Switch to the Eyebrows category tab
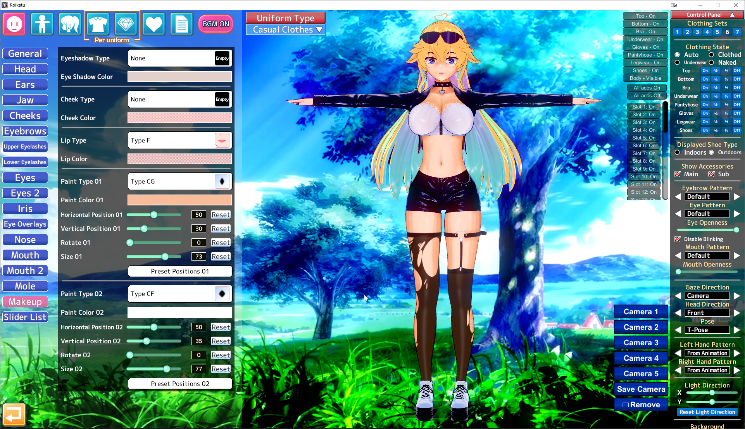The image size is (745, 429). (25, 131)
